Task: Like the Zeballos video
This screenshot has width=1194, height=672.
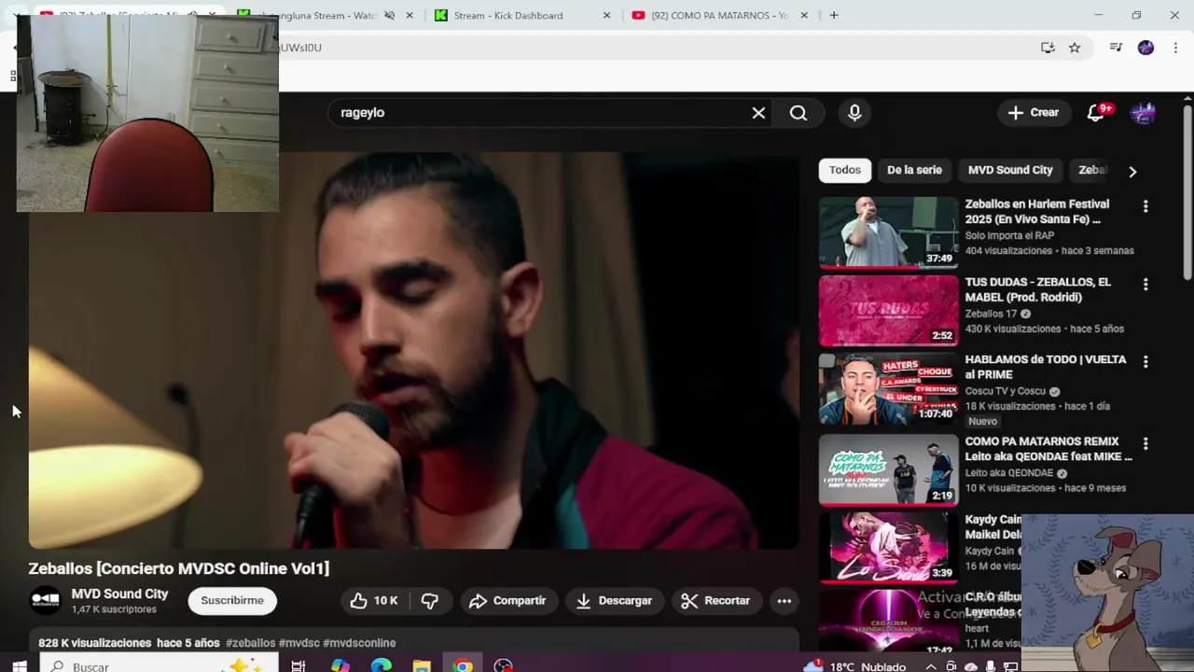Action: 375,601
